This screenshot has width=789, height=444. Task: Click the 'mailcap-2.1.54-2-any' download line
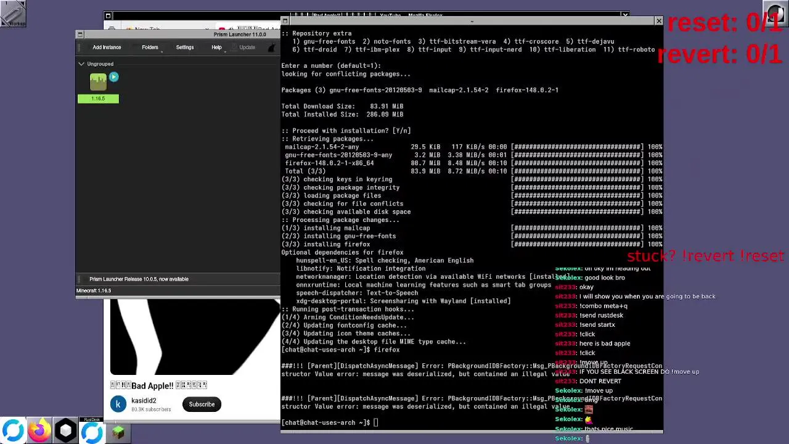pos(472,147)
